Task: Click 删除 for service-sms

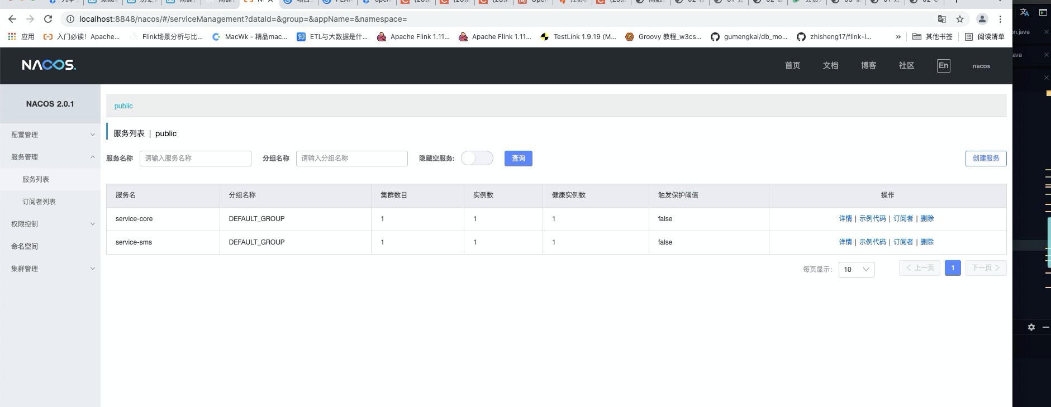Action: tap(927, 242)
